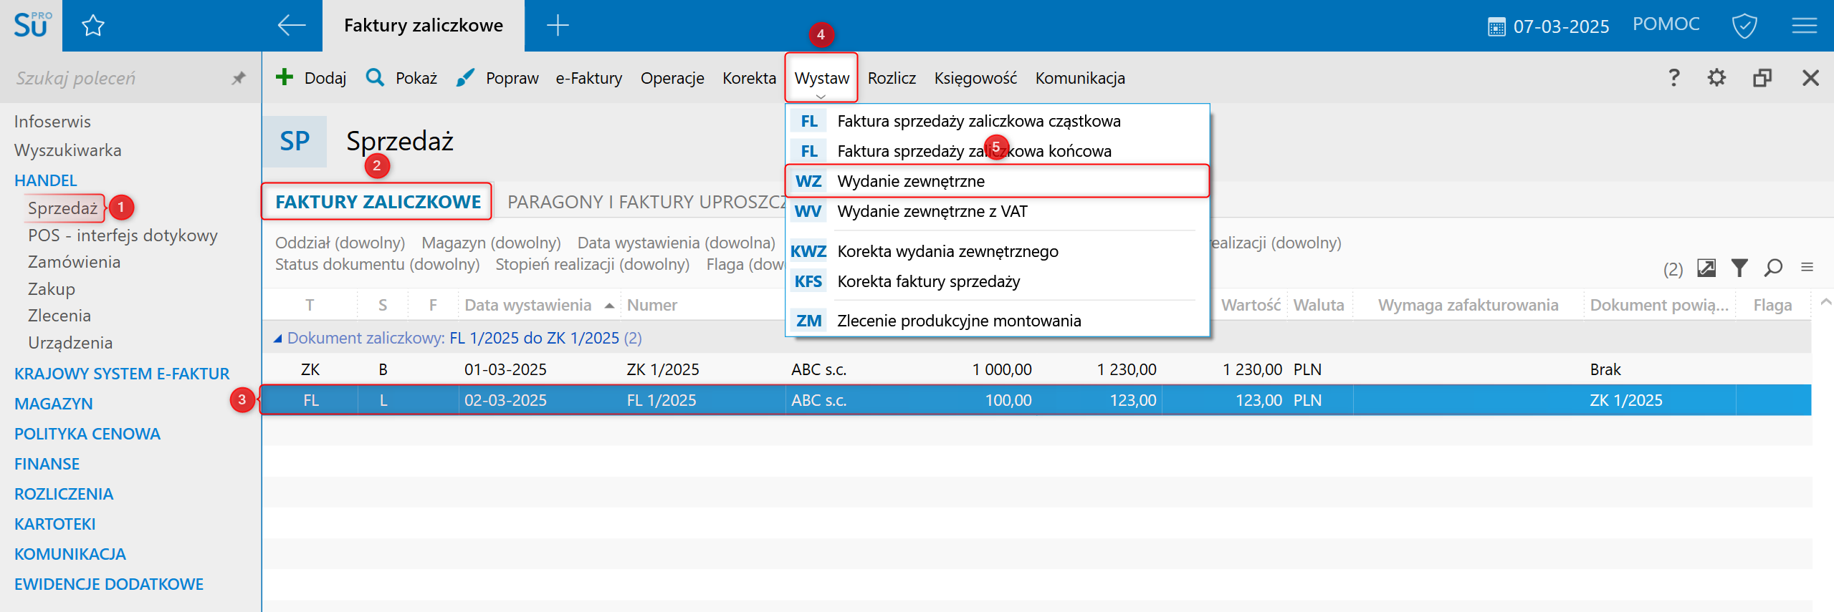Click Dodaj in the toolbar
This screenshot has width=1834, height=612.
click(x=325, y=78)
